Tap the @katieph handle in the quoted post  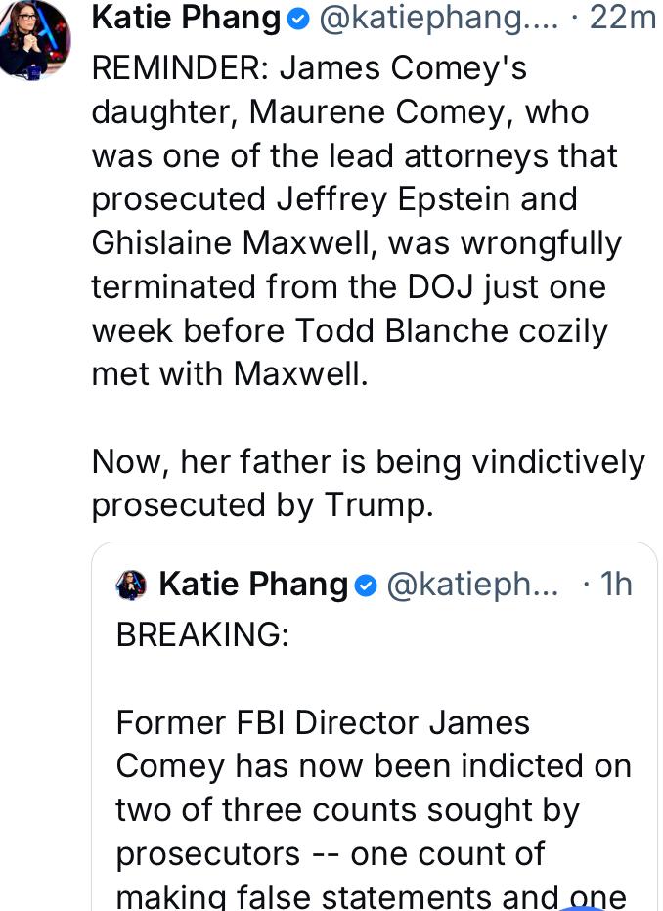click(473, 586)
